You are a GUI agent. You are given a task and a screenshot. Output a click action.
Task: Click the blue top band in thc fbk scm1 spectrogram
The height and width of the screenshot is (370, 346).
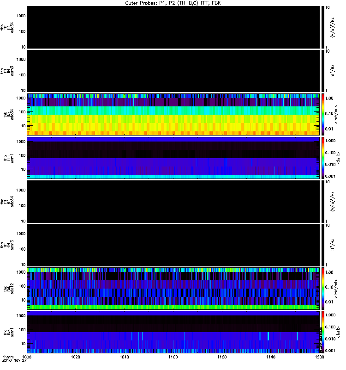tap(173, 314)
